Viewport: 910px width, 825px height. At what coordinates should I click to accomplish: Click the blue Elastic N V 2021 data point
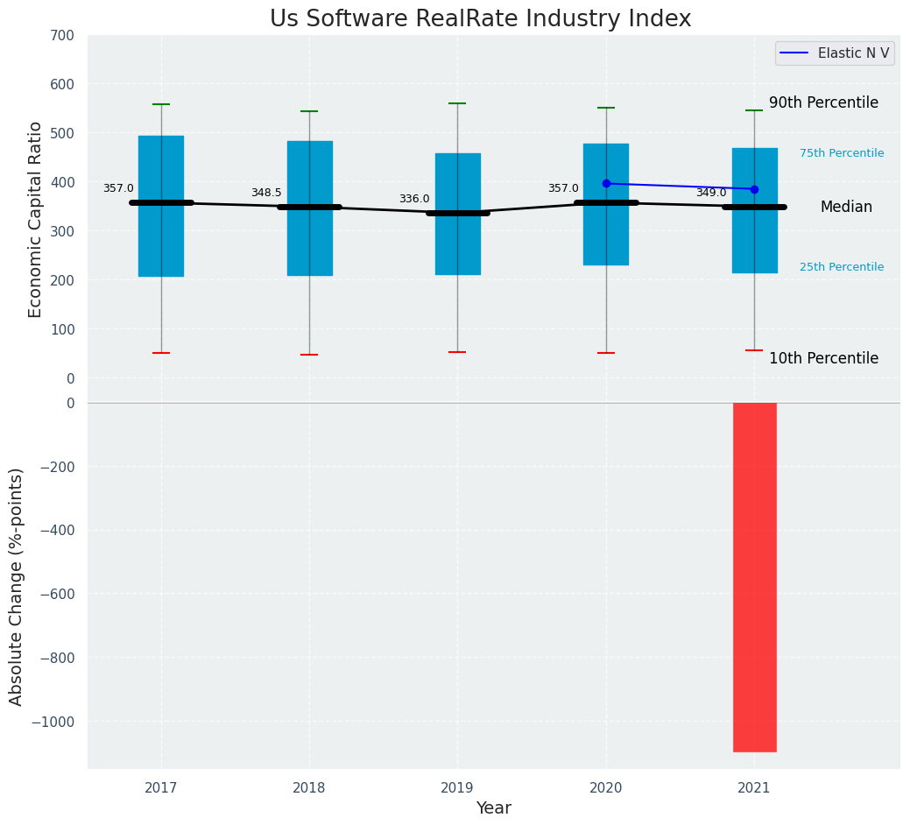click(x=754, y=190)
